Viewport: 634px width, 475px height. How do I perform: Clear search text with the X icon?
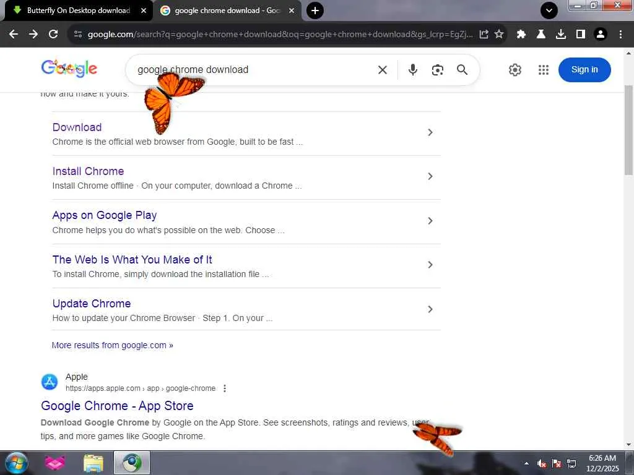(382, 70)
